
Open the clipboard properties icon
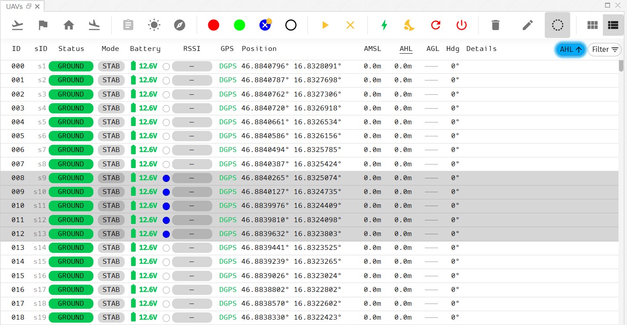click(128, 25)
